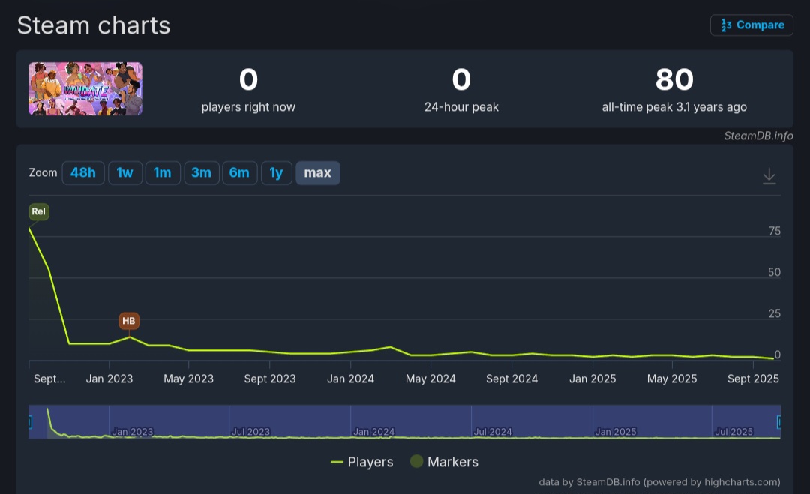The width and height of the screenshot is (810, 494).
Task: Click the '24-hour peak' label
Action: [461, 107]
